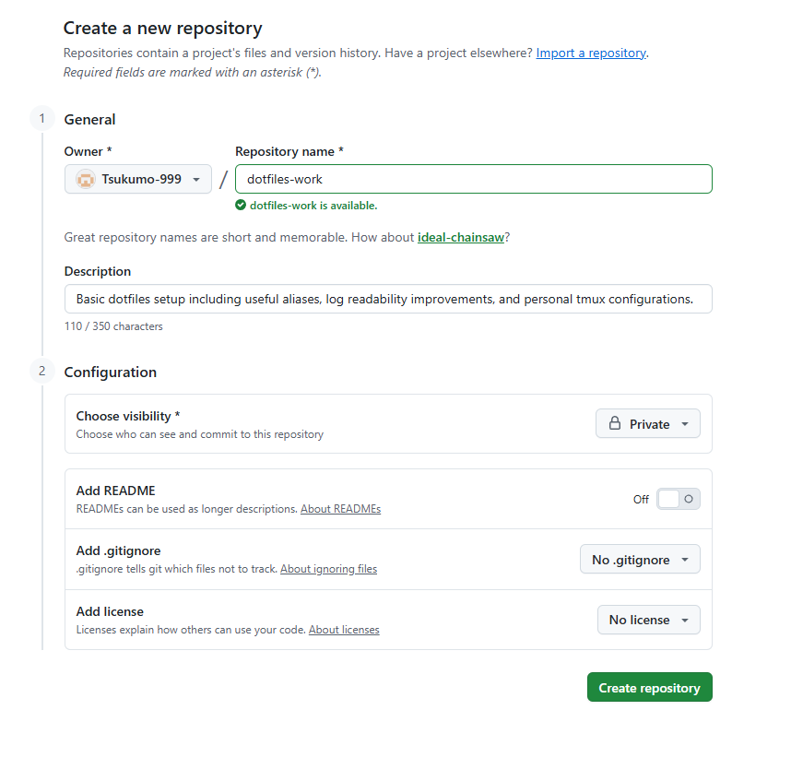The image size is (791, 769).
Task: Expand the No license dropdown
Action: pos(648,620)
